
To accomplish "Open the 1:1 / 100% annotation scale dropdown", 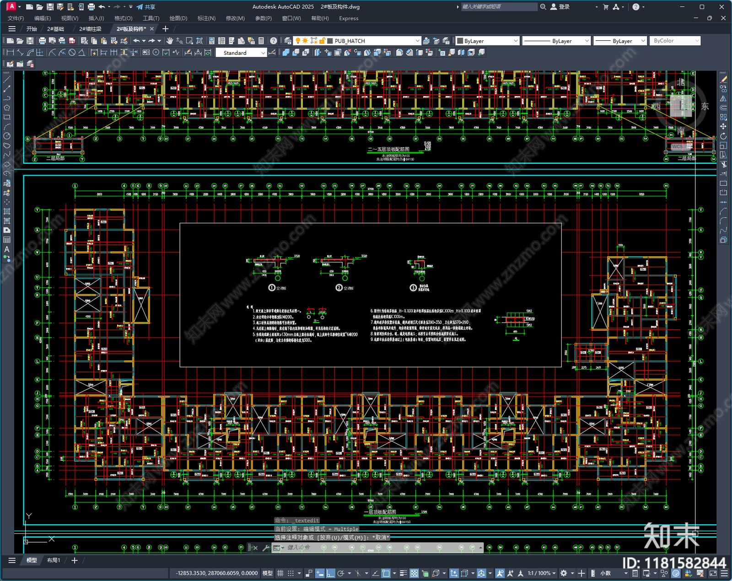I will pos(542,573).
